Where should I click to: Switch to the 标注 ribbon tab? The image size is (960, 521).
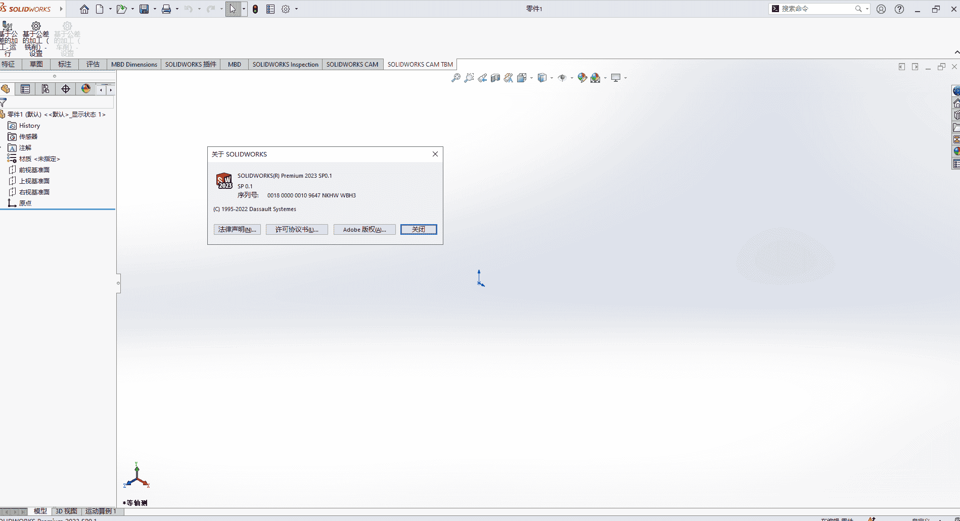65,64
